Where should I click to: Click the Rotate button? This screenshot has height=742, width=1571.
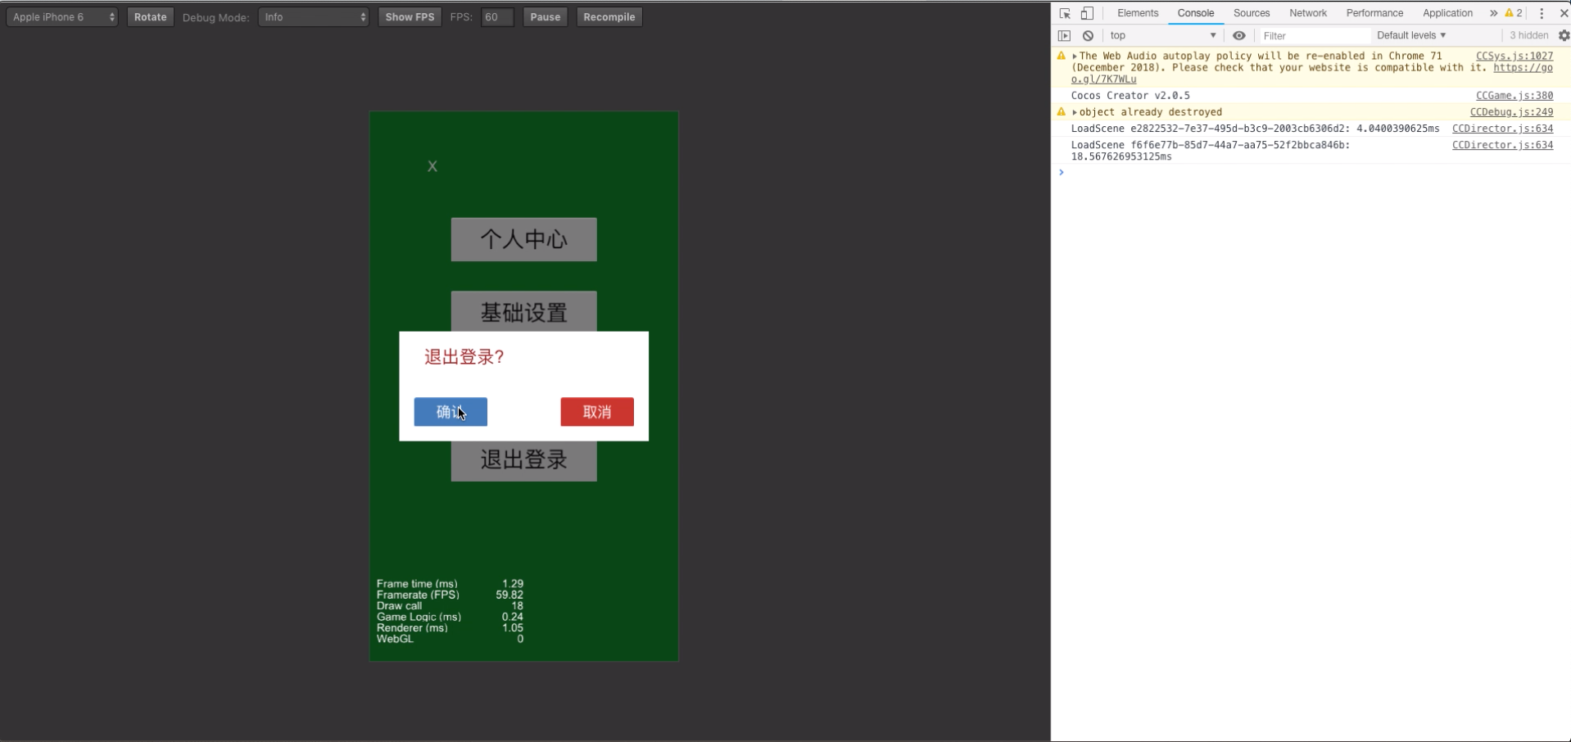pos(150,16)
